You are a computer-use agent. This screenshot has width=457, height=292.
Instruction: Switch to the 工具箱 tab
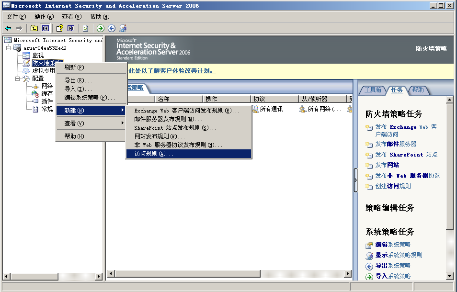click(x=373, y=90)
